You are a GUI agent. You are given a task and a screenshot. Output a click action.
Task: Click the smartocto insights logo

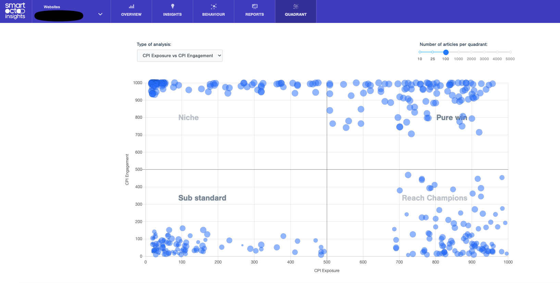pyautogui.click(x=15, y=11)
